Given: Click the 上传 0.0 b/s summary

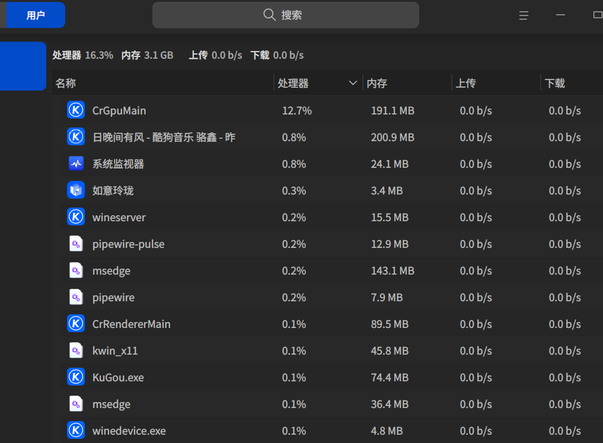Looking at the screenshot, I should point(215,55).
